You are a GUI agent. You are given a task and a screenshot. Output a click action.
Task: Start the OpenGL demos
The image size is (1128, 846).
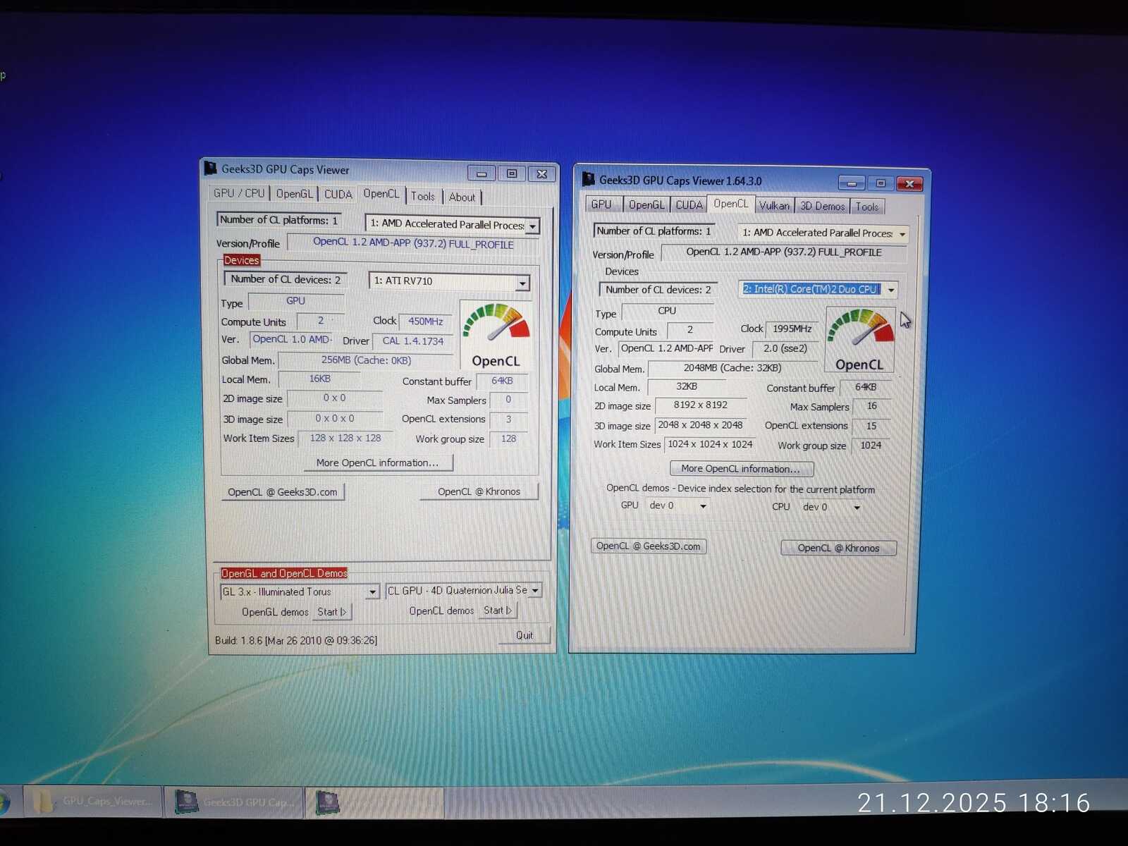pos(332,612)
